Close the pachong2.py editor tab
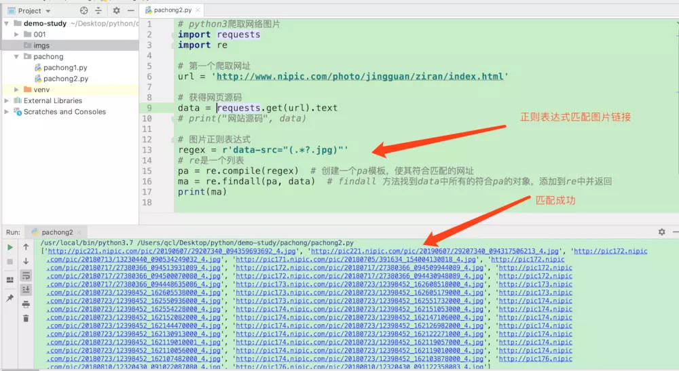The width and height of the screenshot is (679, 371). pos(198,10)
